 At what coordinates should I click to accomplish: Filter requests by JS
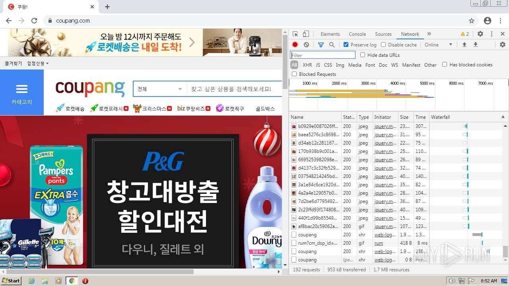coord(318,65)
